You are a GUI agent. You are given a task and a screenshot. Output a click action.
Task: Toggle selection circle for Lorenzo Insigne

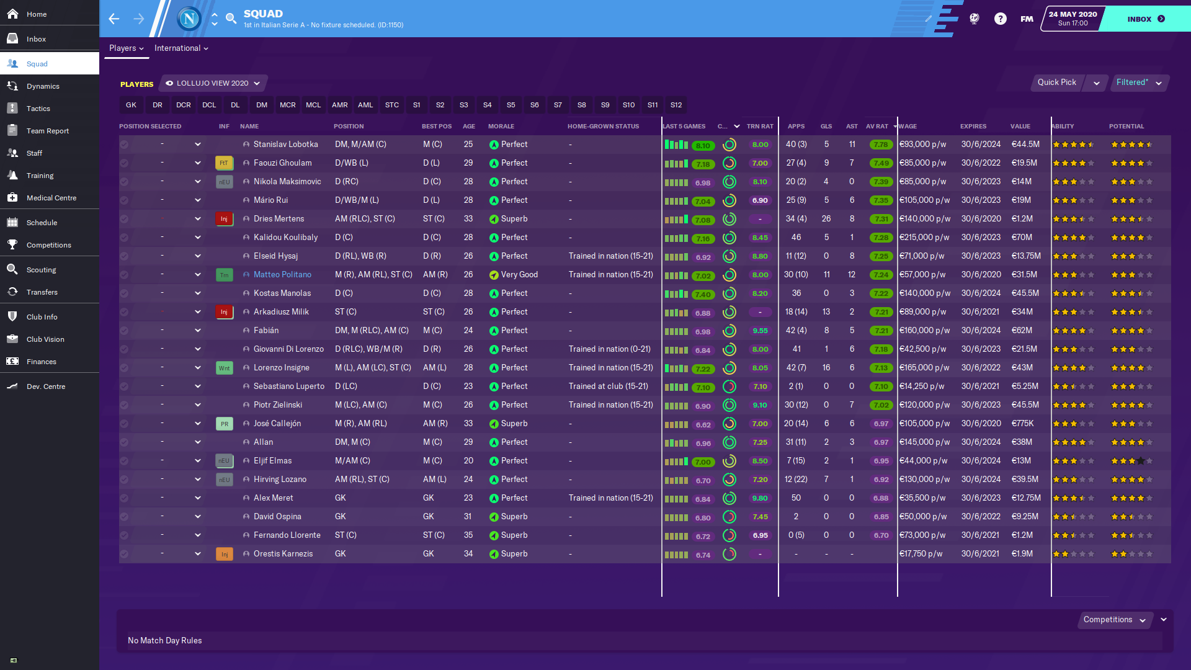124,368
